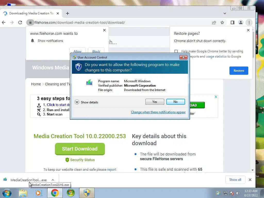
Task: Open the tab search dropdown chevron
Action: point(225,13)
